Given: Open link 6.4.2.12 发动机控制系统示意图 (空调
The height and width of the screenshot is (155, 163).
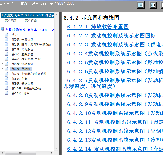Looking at the screenshot, I should (x=115, y=131).
